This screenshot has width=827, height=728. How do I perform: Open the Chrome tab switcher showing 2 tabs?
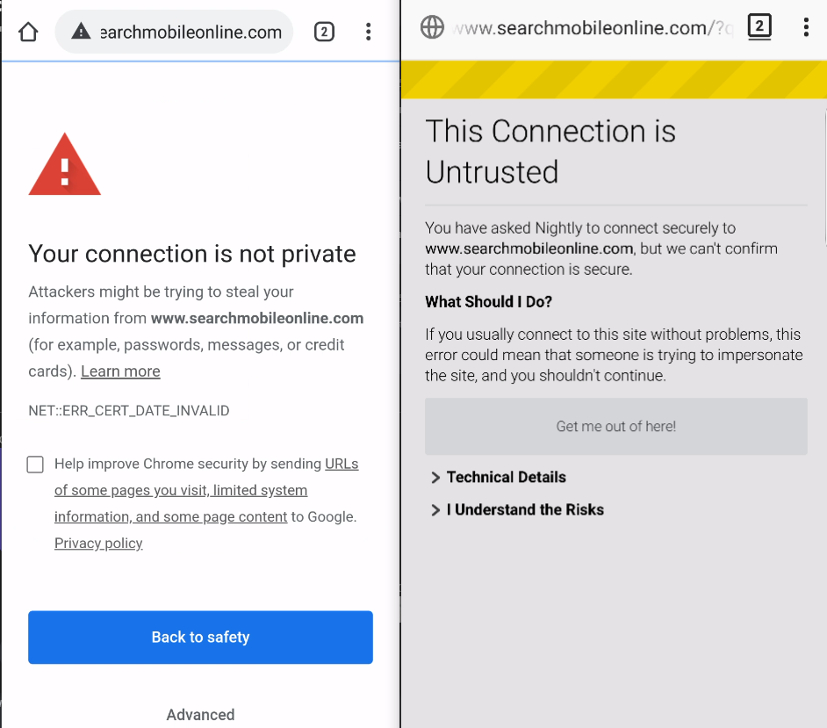coord(324,31)
